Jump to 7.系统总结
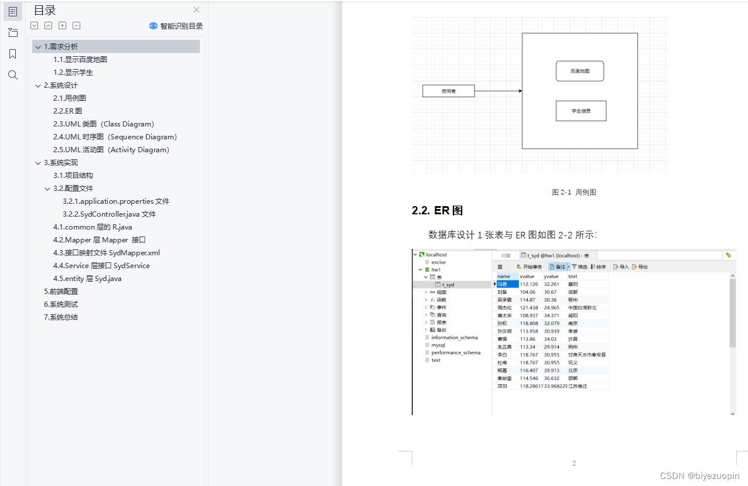This screenshot has width=748, height=486. (61, 317)
